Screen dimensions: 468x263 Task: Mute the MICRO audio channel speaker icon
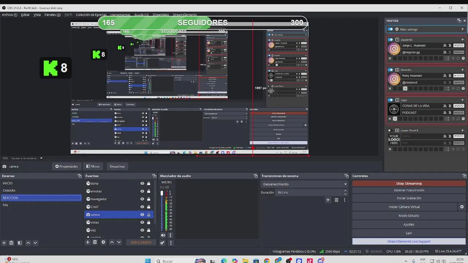pos(163,235)
